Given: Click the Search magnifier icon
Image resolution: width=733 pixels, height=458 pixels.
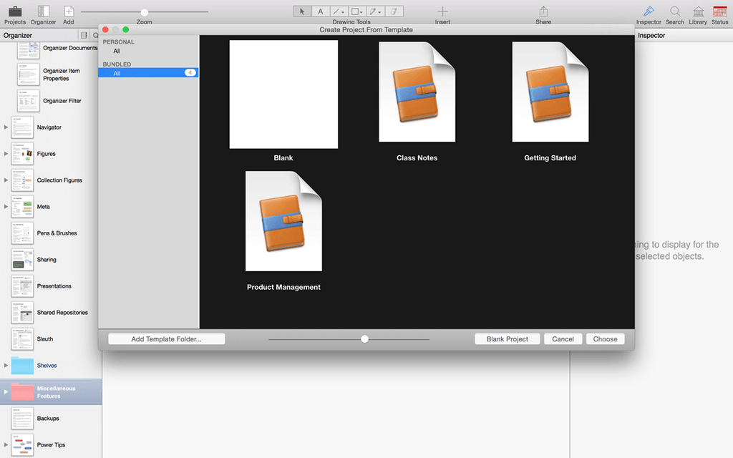Looking at the screenshot, I should (674, 11).
